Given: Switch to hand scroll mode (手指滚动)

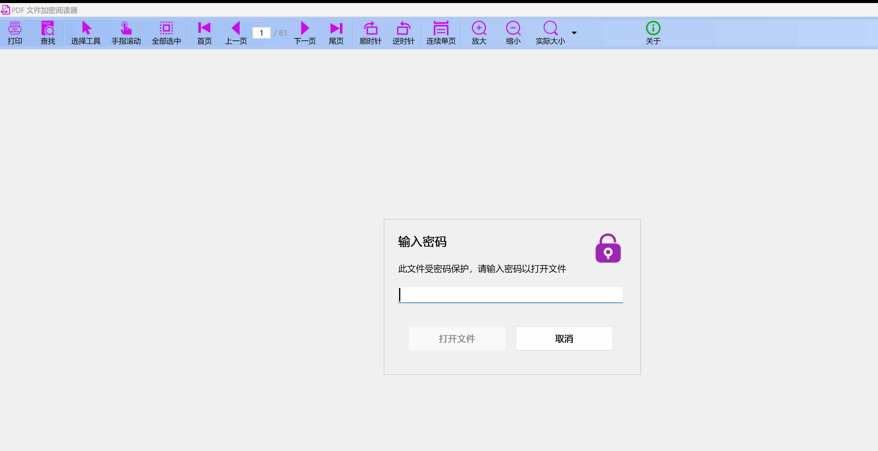Looking at the screenshot, I should click(126, 33).
